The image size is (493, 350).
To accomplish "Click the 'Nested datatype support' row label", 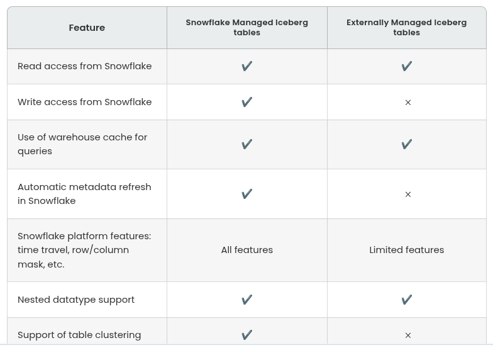I will point(76,300).
